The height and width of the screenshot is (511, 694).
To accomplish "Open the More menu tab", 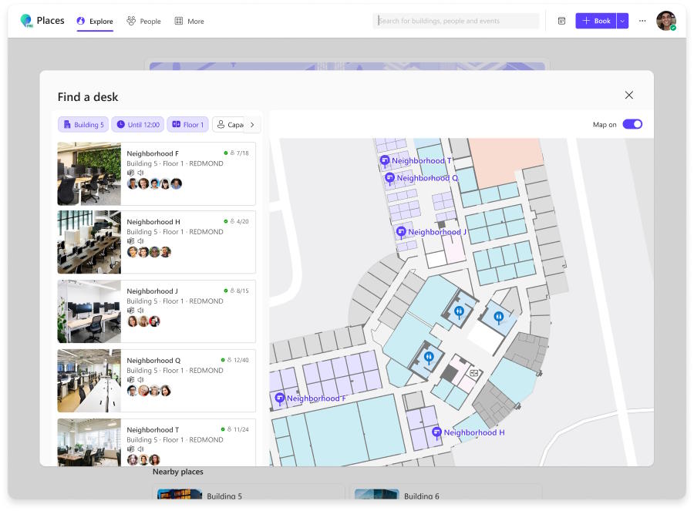I will [x=189, y=21].
